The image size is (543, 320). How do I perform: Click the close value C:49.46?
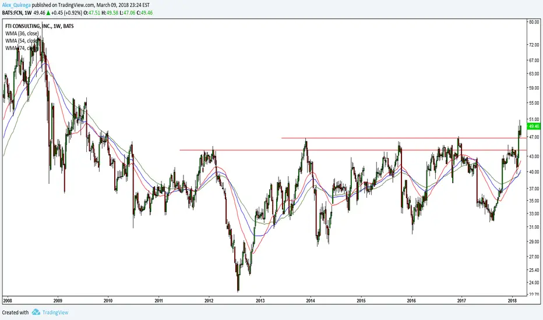click(x=144, y=13)
